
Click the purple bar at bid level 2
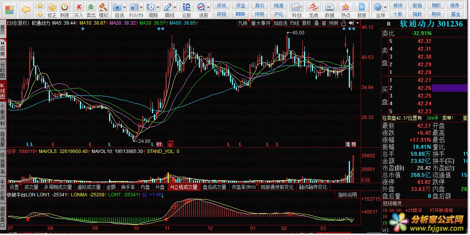(x=449, y=88)
